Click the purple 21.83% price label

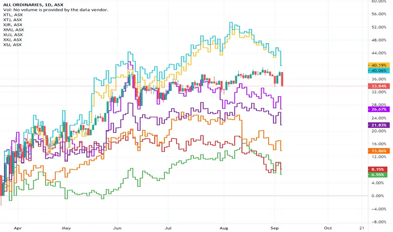pos(379,125)
